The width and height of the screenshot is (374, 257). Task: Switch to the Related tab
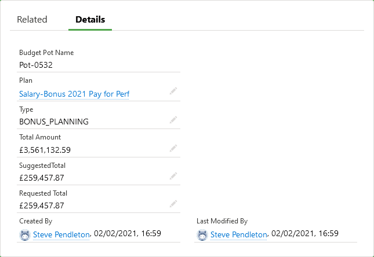click(x=32, y=20)
